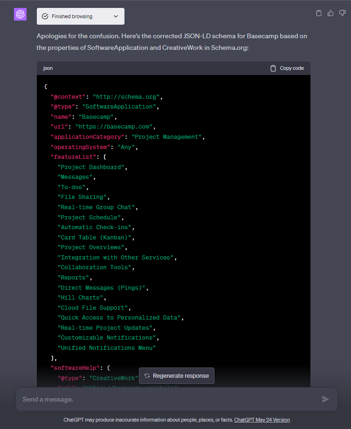Click the "operatingSystem" key
Viewport: 351px width, 429px height.
click(x=80, y=147)
